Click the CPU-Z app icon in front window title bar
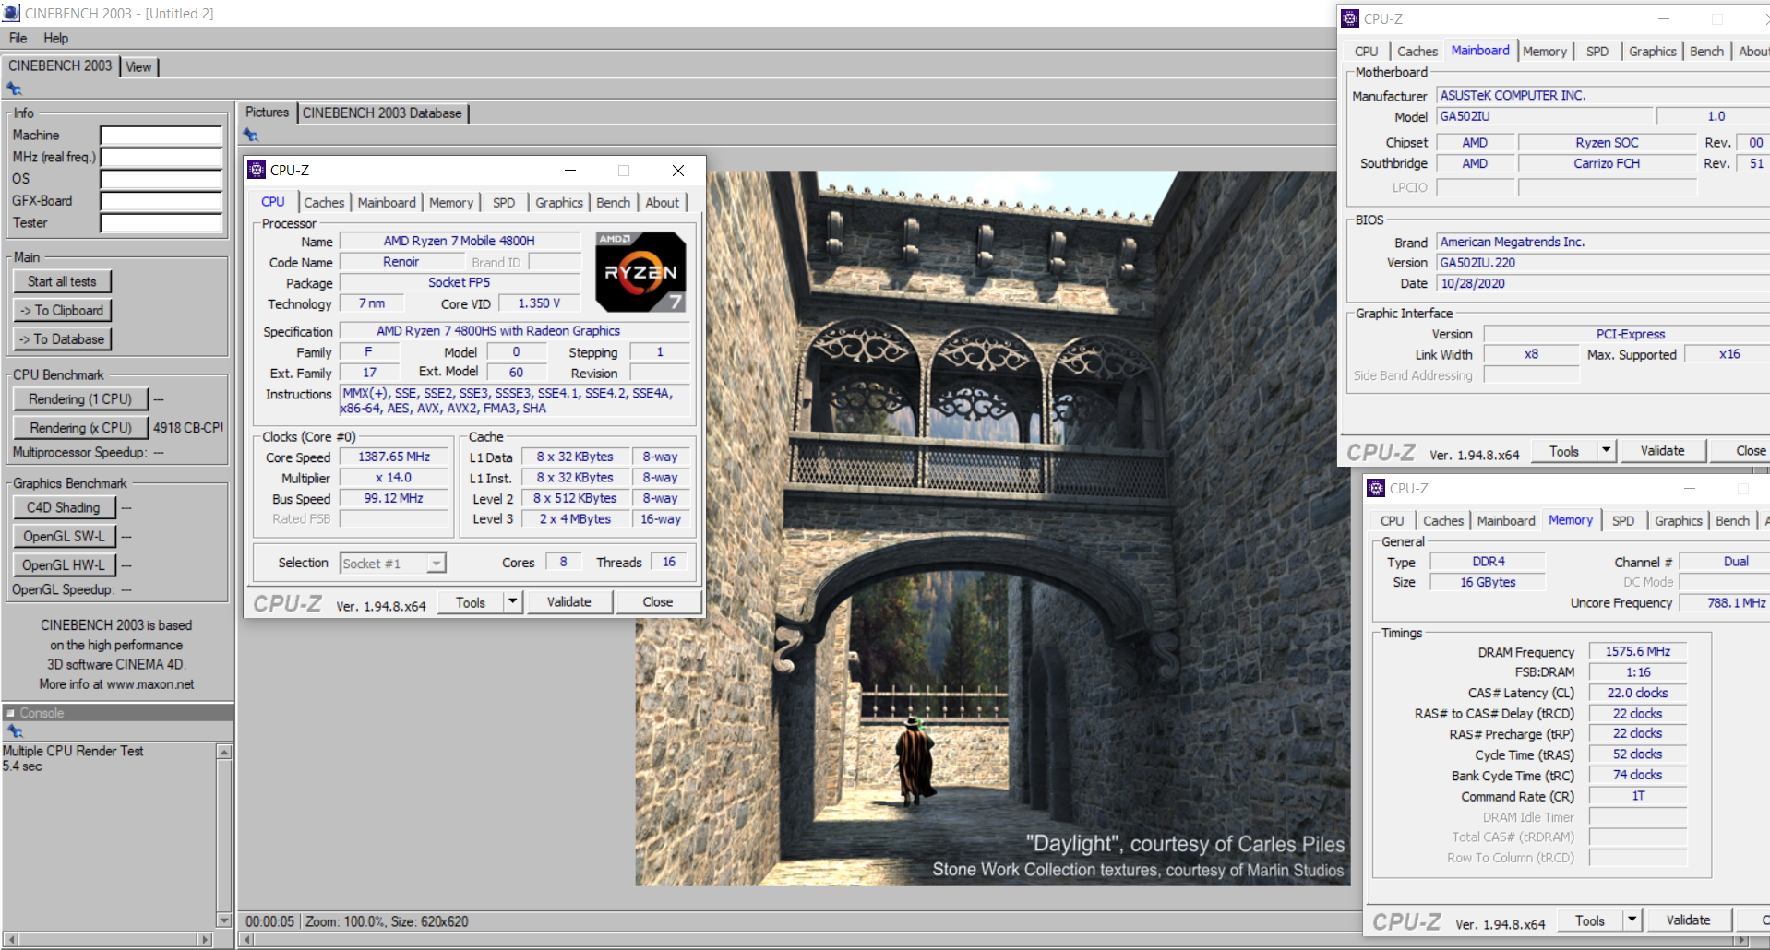Viewport: 1770px width, 950px height. tap(257, 170)
